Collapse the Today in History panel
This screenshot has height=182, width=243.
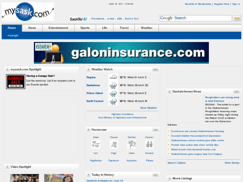coord(88,175)
